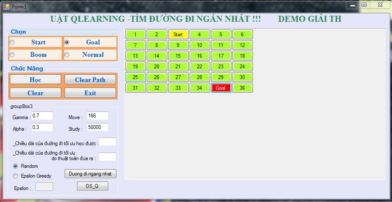Open the DS_Q button
Image resolution: width=392 pixels, height=202 pixels.
coord(92,186)
